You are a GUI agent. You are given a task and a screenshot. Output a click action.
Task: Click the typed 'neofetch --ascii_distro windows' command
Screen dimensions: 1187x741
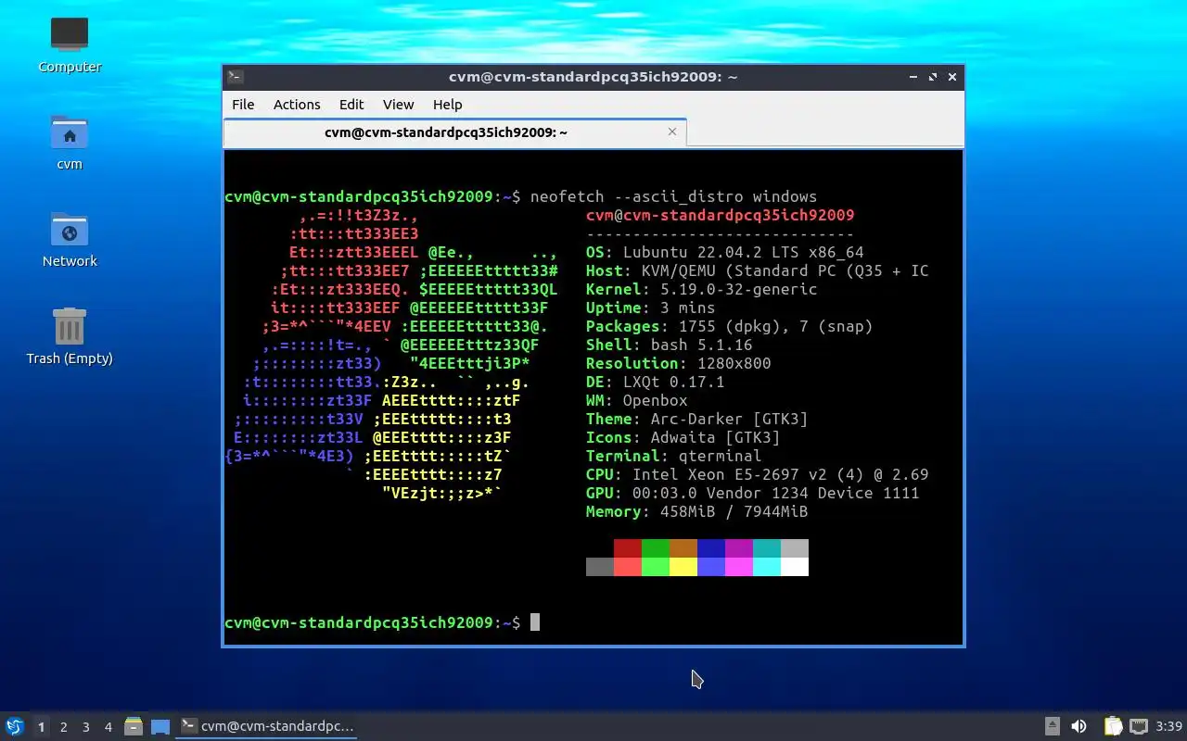pos(673,196)
